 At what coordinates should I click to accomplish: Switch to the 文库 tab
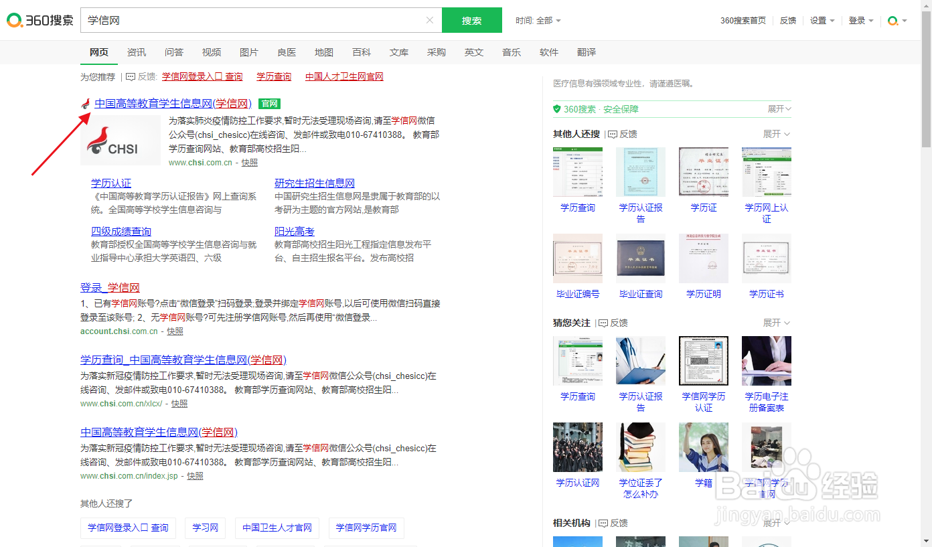tap(399, 52)
